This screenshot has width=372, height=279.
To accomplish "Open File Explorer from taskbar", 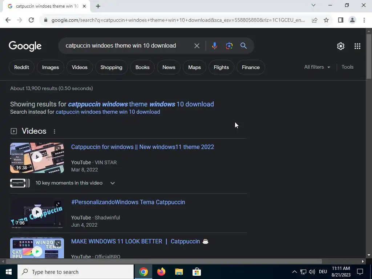I will point(179,272).
